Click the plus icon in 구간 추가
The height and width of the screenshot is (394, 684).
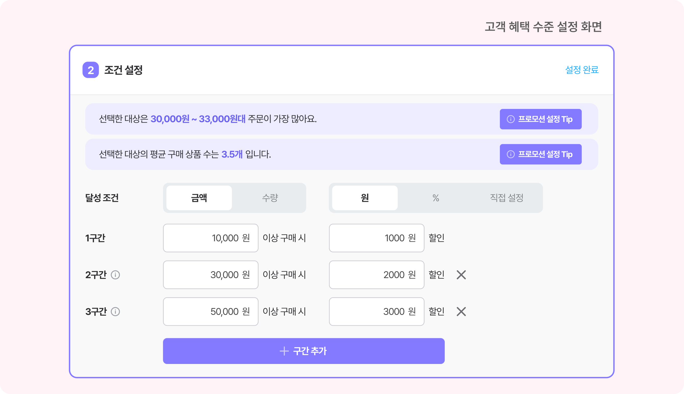284,351
